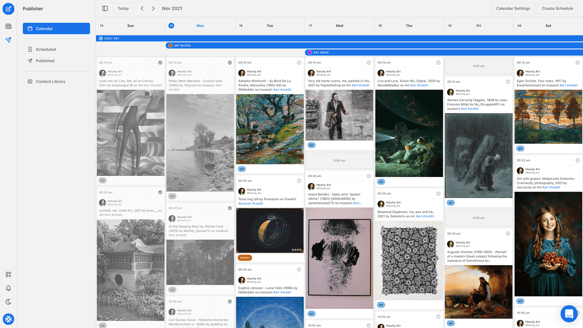Viewport: 583px width, 328px height.
Task: Click the orange Art Blogs color dot
Action: click(x=170, y=45)
